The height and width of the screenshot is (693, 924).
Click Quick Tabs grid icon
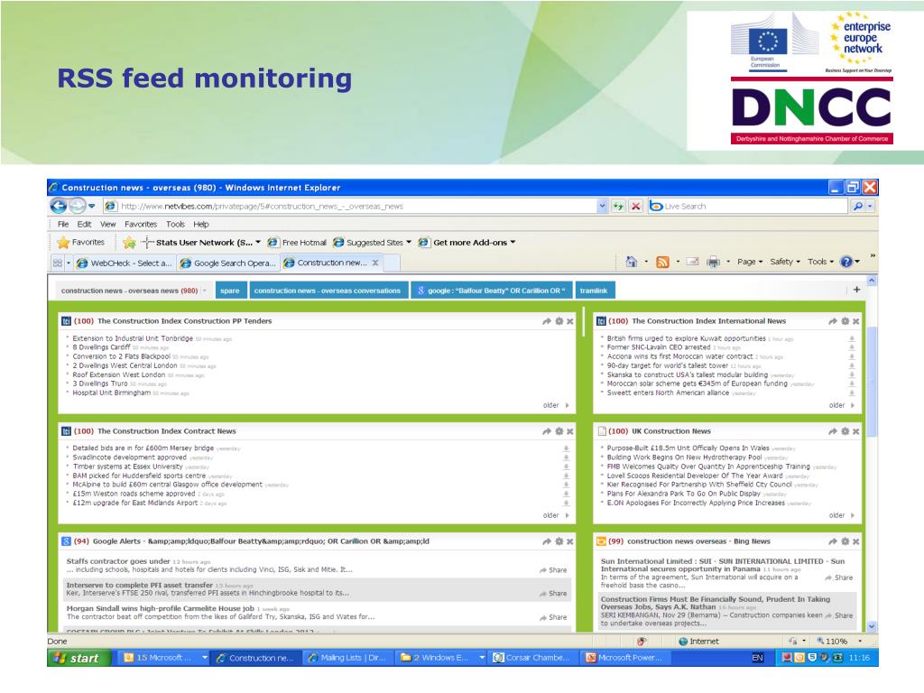pyautogui.click(x=57, y=263)
